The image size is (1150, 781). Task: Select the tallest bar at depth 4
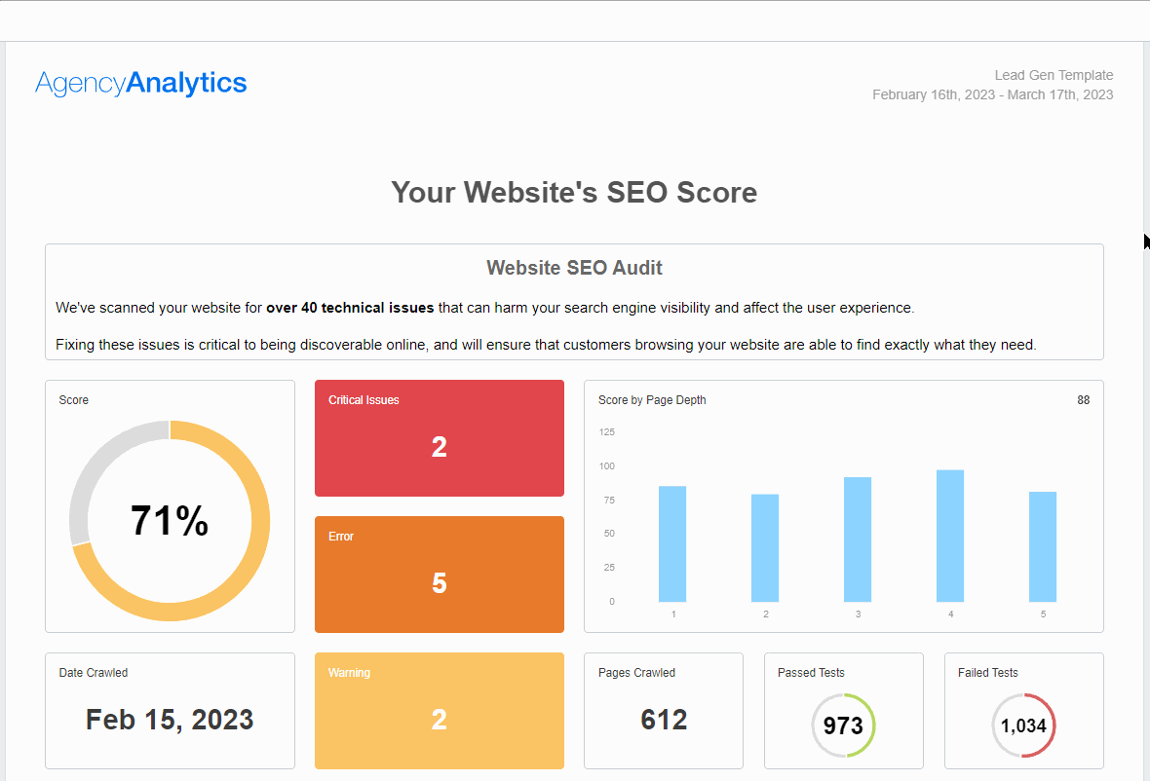(x=950, y=536)
